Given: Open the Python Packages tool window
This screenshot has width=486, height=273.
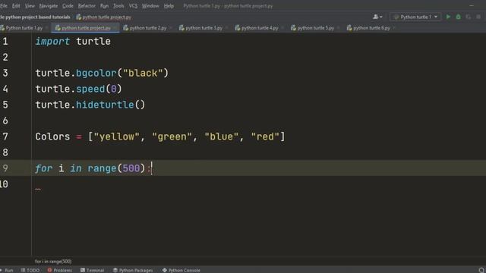Looking at the screenshot, I should 133,270.
